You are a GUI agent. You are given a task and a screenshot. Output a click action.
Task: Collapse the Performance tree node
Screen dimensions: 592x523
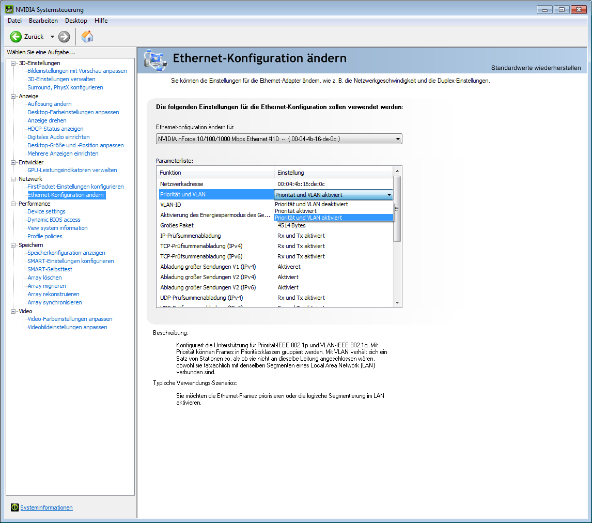pos(13,204)
